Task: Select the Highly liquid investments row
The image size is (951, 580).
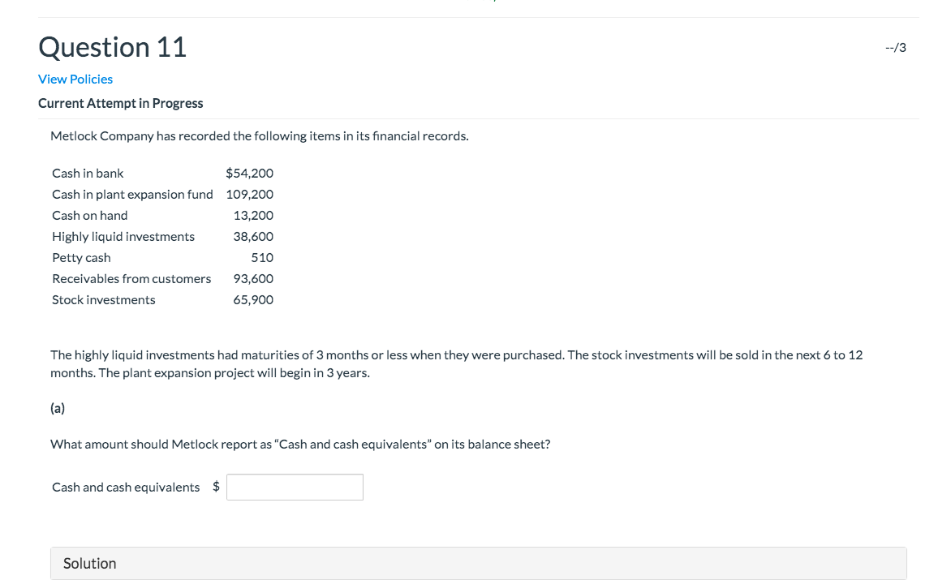Action: [x=123, y=236]
